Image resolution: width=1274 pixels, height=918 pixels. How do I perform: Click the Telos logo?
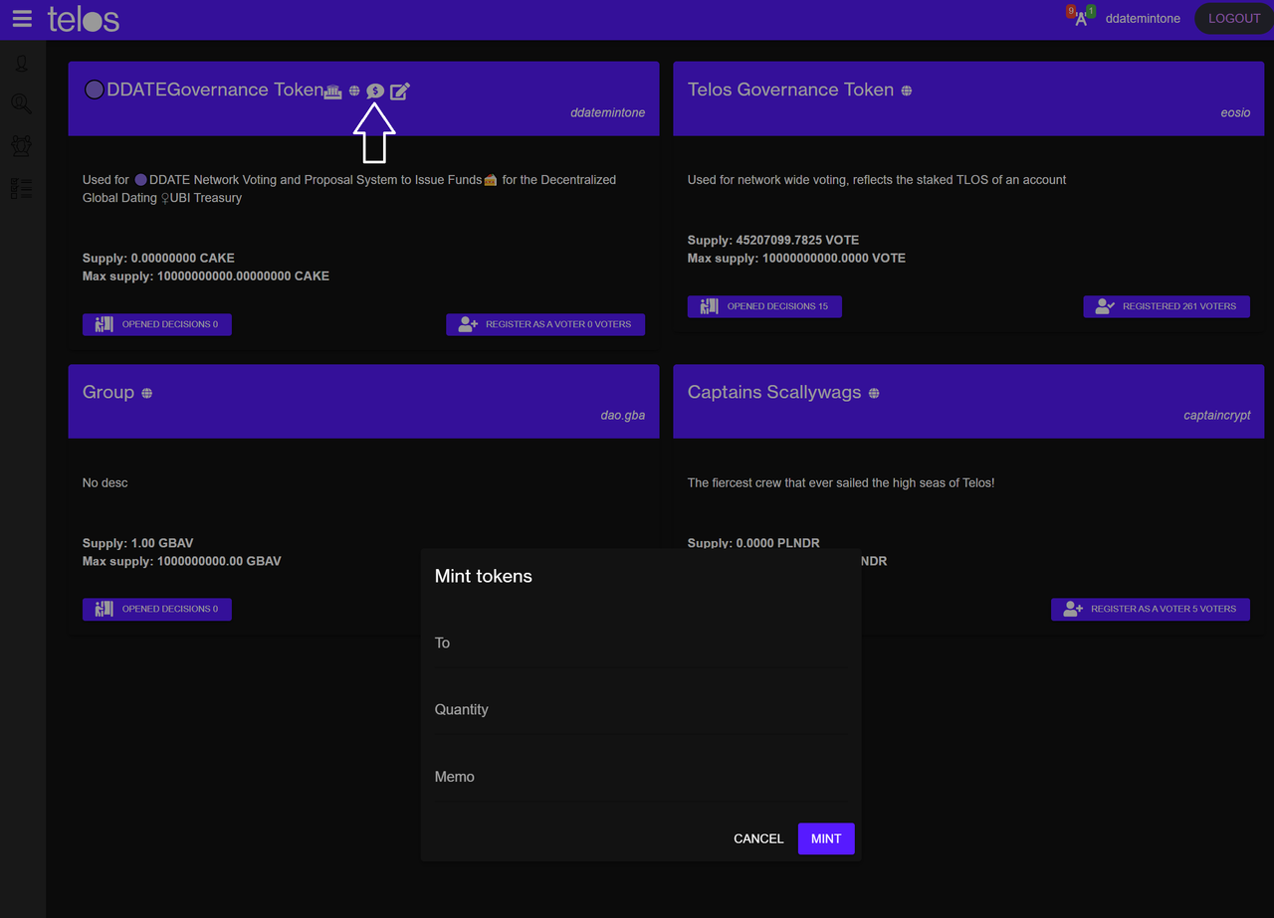click(84, 19)
